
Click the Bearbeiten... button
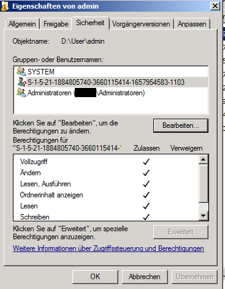(x=181, y=125)
